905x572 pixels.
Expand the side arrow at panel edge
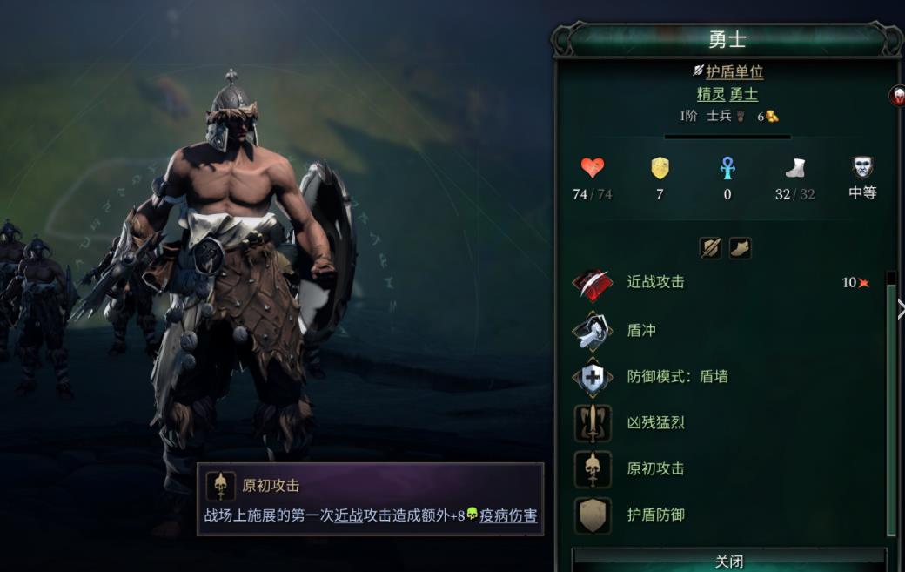tap(901, 309)
